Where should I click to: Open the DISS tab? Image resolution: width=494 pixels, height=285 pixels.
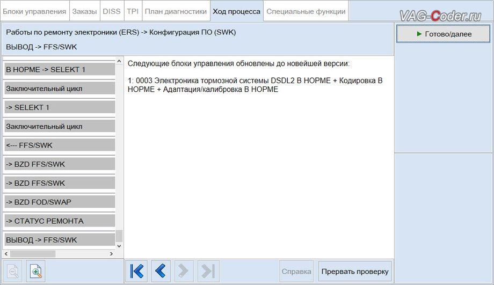click(x=112, y=11)
